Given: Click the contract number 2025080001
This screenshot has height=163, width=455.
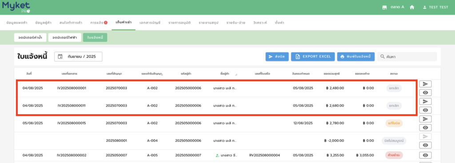Looking at the screenshot, I should pos(116,140).
